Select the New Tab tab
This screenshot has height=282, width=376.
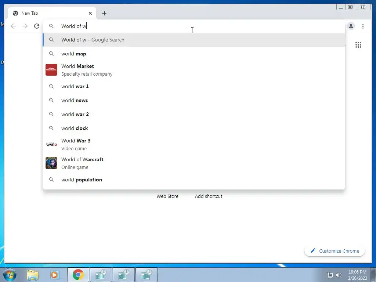52,13
